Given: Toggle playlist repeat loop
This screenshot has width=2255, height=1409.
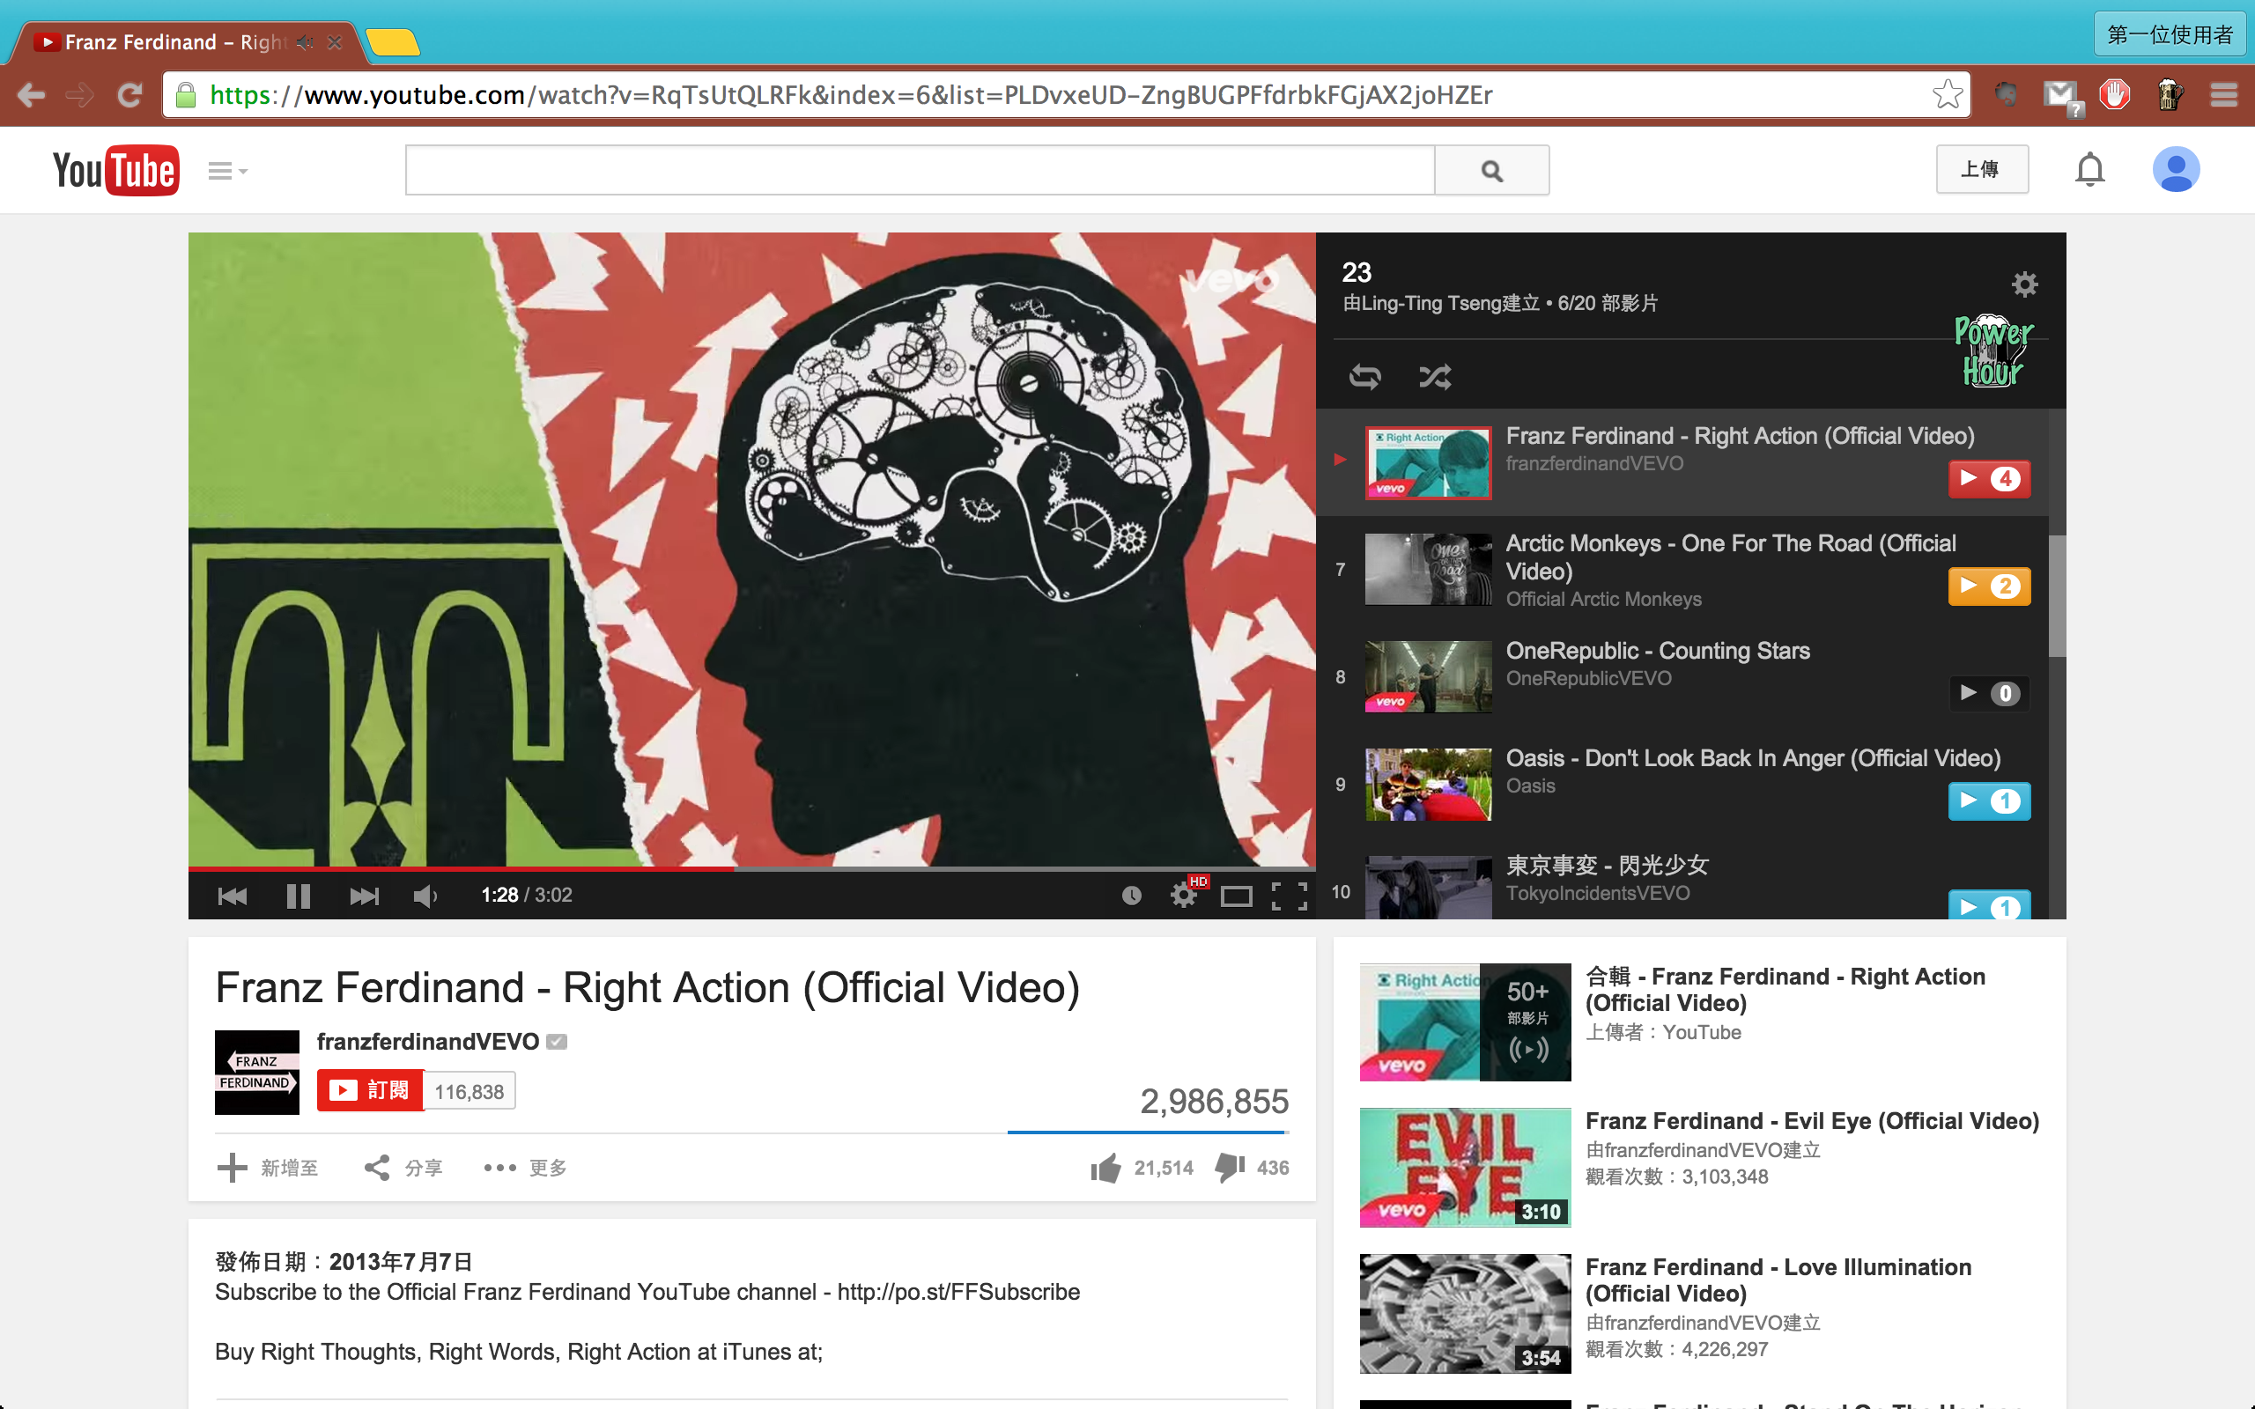Looking at the screenshot, I should [1365, 377].
